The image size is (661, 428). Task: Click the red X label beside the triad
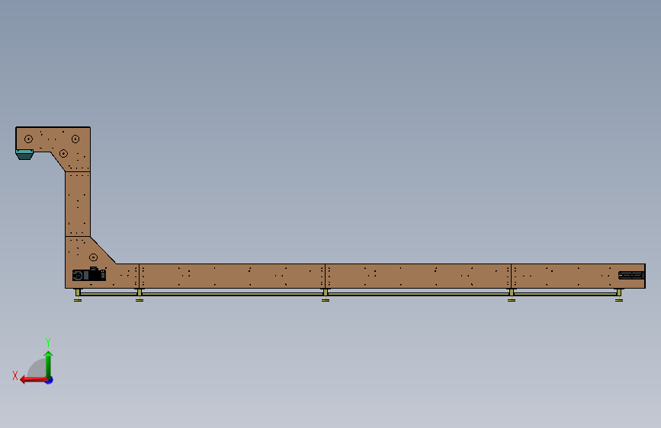(15, 375)
